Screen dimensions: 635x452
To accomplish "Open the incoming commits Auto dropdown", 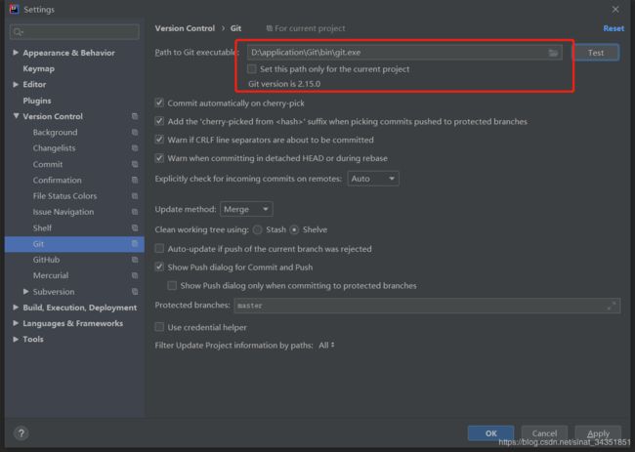I will pos(373,179).
